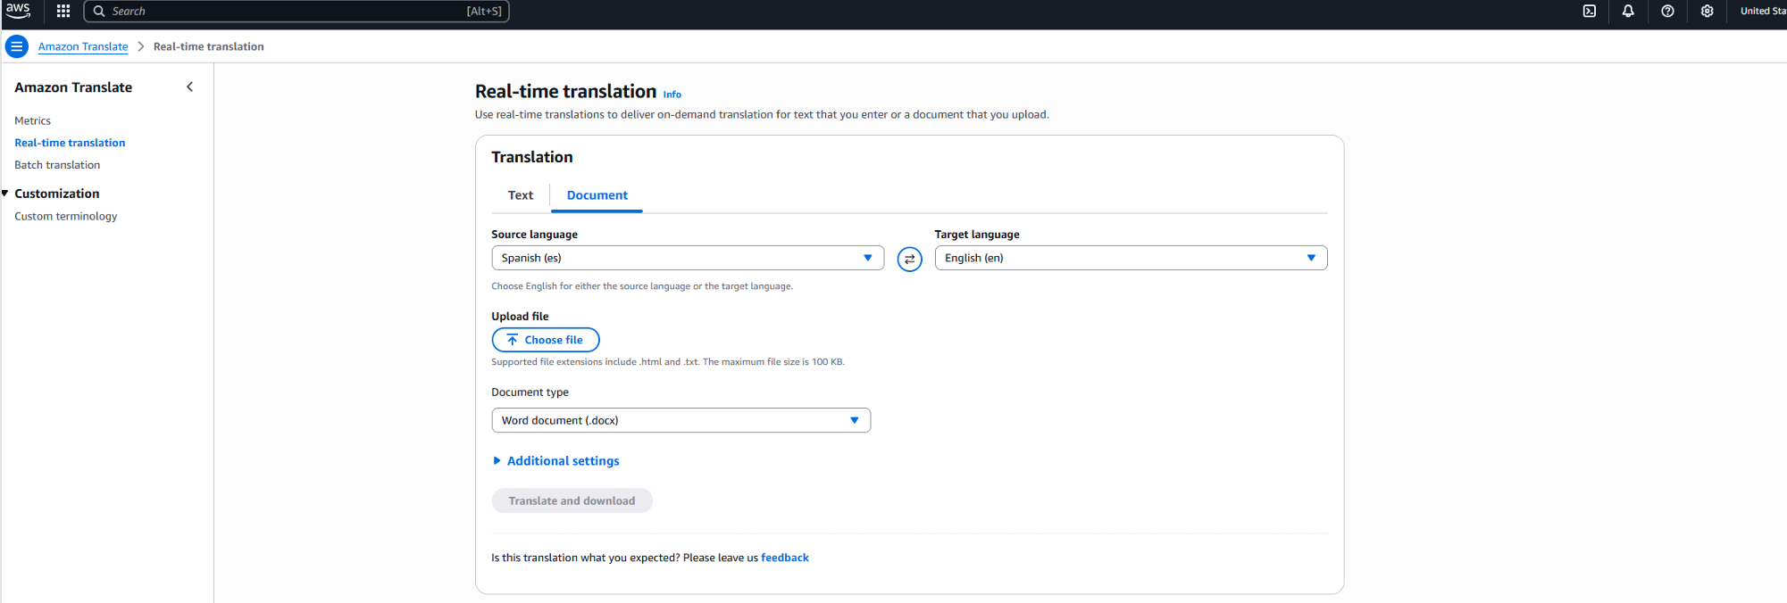This screenshot has height=603, width=1787.
Task: Focus the AWS search field
Action: click(x=296, y=11)
